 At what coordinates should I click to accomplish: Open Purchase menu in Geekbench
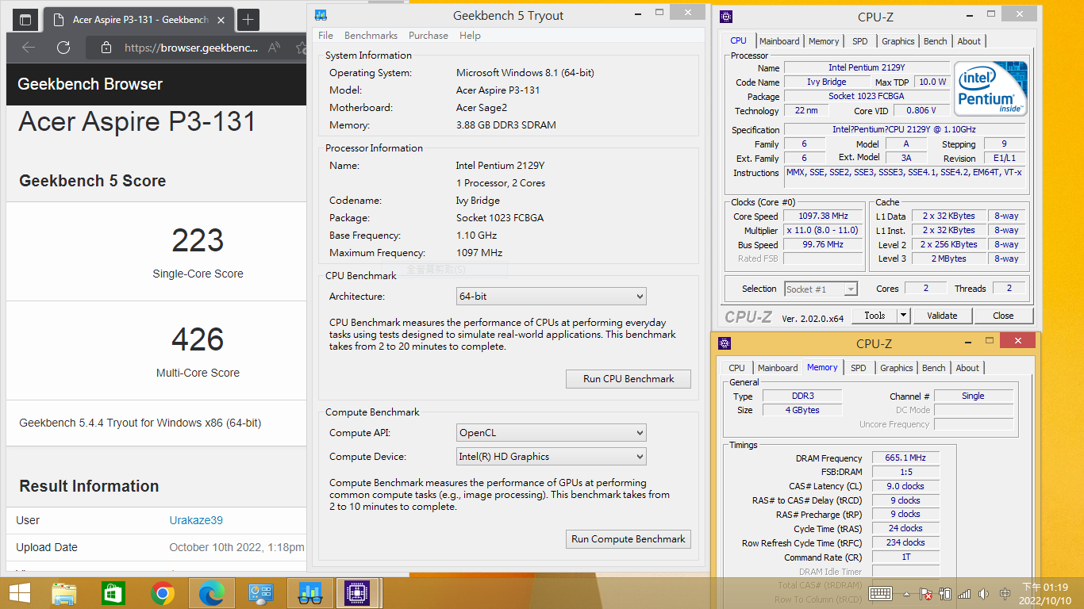pyautogui.click(x=429, y=36)
